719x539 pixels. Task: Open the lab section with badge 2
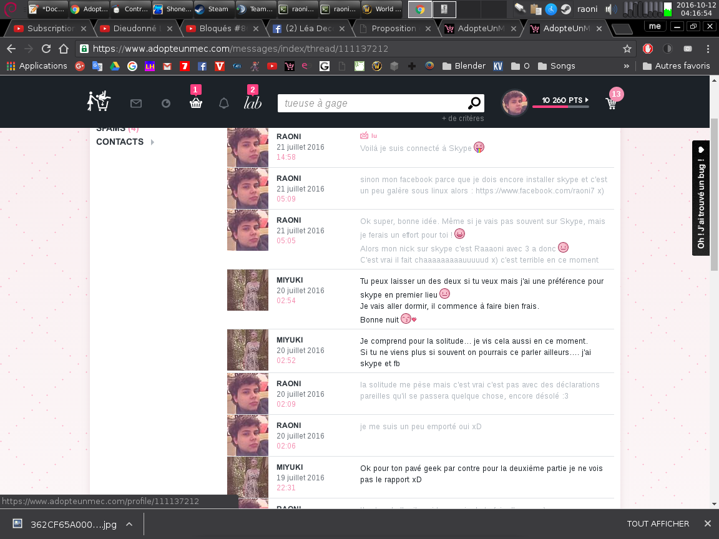point(253,102)
